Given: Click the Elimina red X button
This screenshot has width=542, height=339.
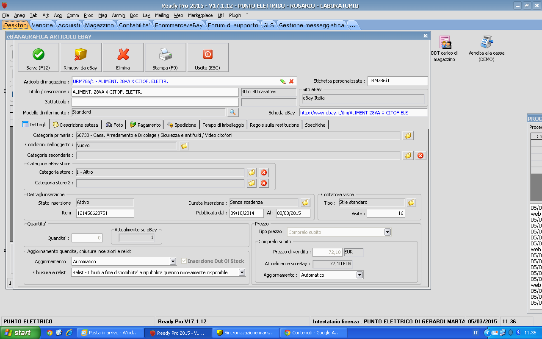Looking at the screenshot, I should (x=123, y=58).
